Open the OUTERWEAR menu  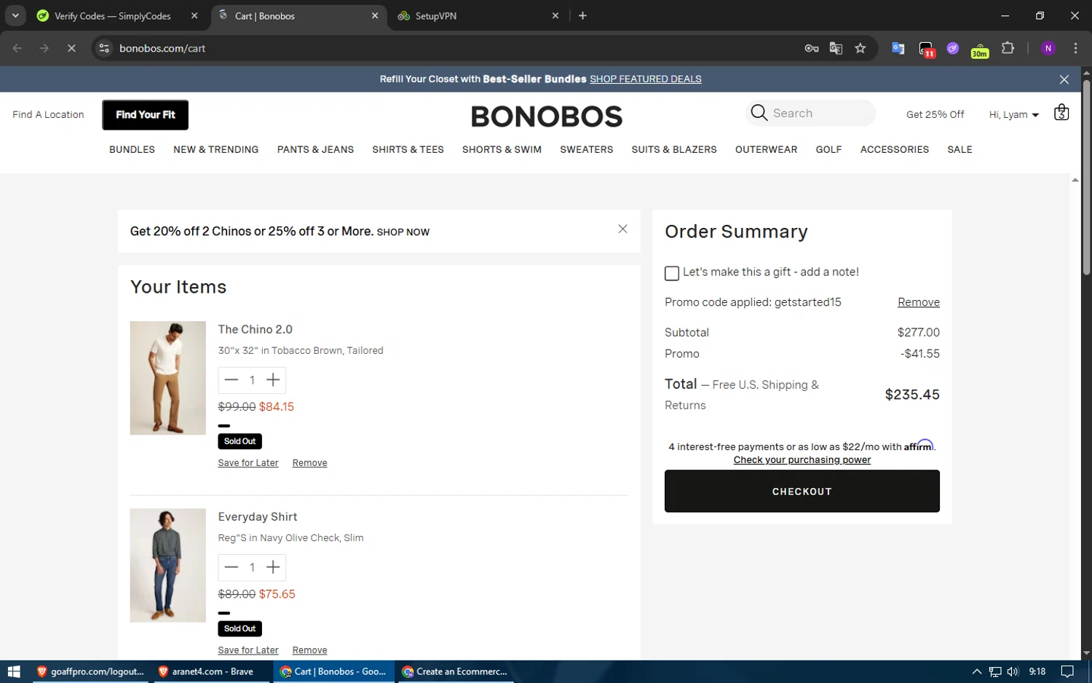click(x=766, y=149)
